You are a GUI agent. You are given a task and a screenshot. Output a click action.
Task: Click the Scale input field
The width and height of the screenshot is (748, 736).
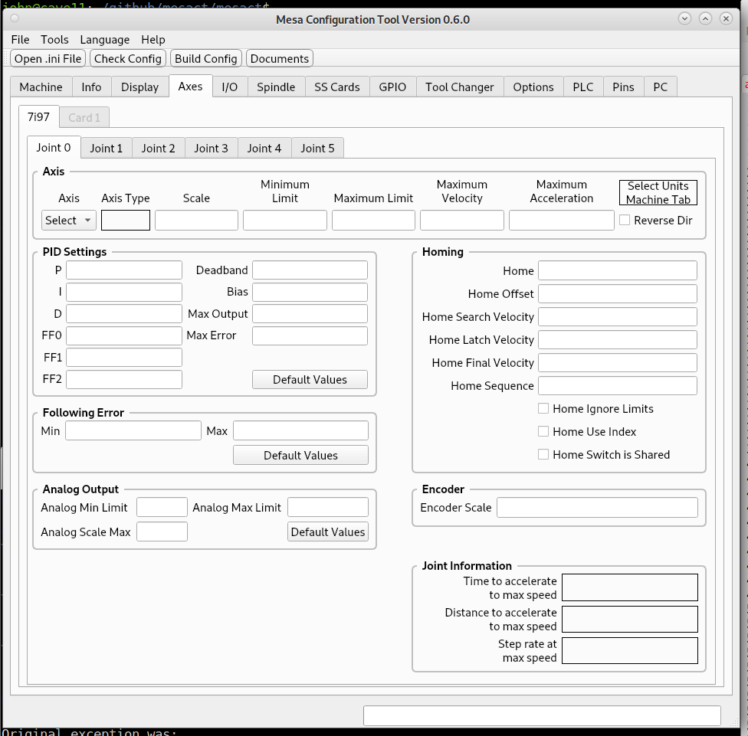click(196, 221)
